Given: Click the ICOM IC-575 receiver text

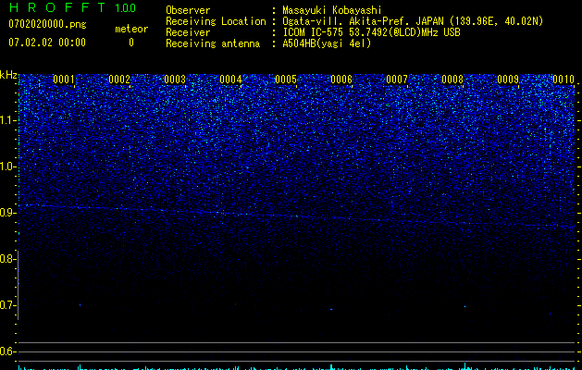Looking at the screenshot, I should [x=371, y=32].
